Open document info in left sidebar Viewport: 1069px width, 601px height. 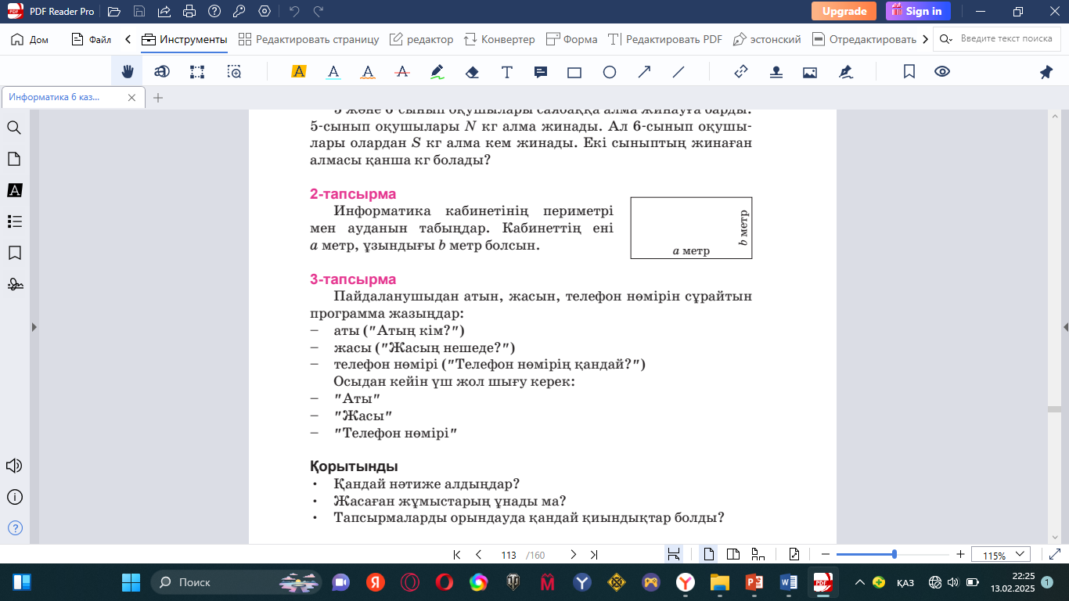(x=14, y=497)
